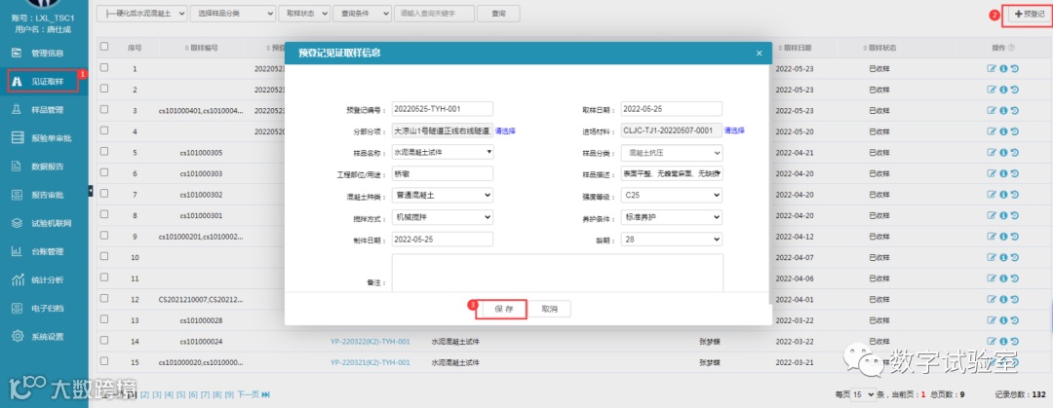Click the 查询 search button
This screenshot has width=1053, height=408.
coord(498,14)
